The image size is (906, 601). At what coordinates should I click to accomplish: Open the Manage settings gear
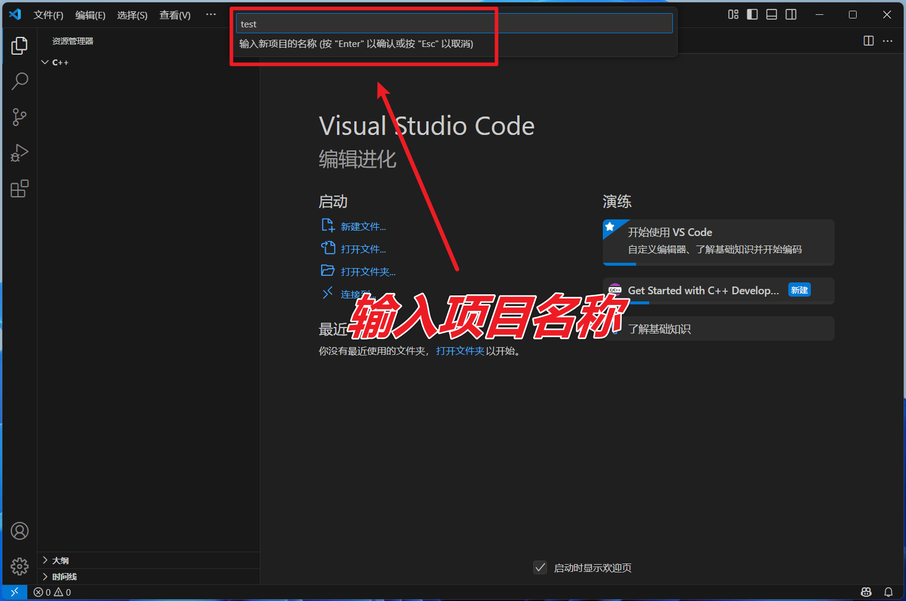[20, 566]
